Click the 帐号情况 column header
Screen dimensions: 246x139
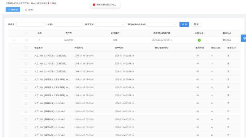coord(115,33)
